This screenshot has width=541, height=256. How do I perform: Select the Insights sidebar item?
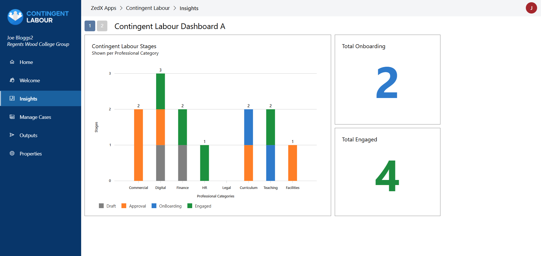click(x=41, y=99)
